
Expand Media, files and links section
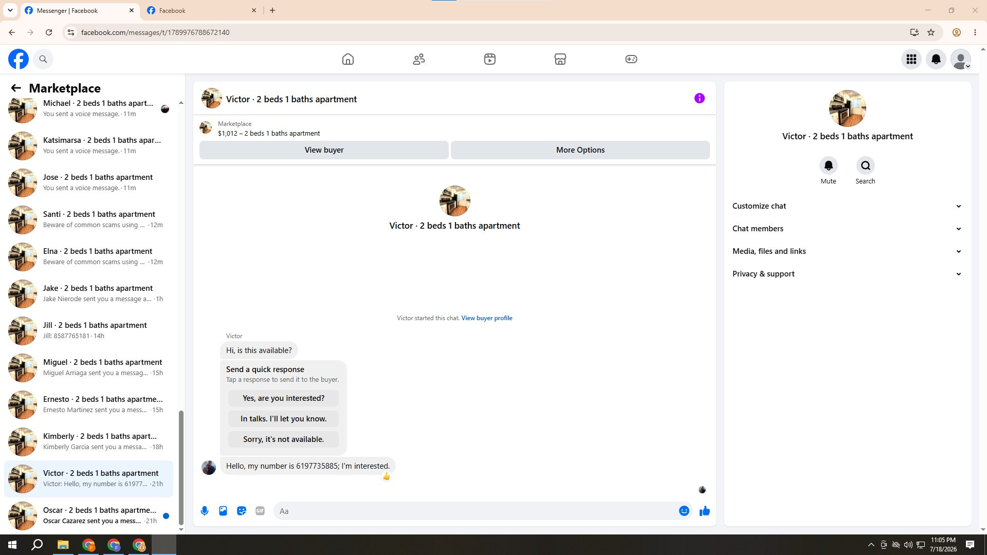(847, 251)
